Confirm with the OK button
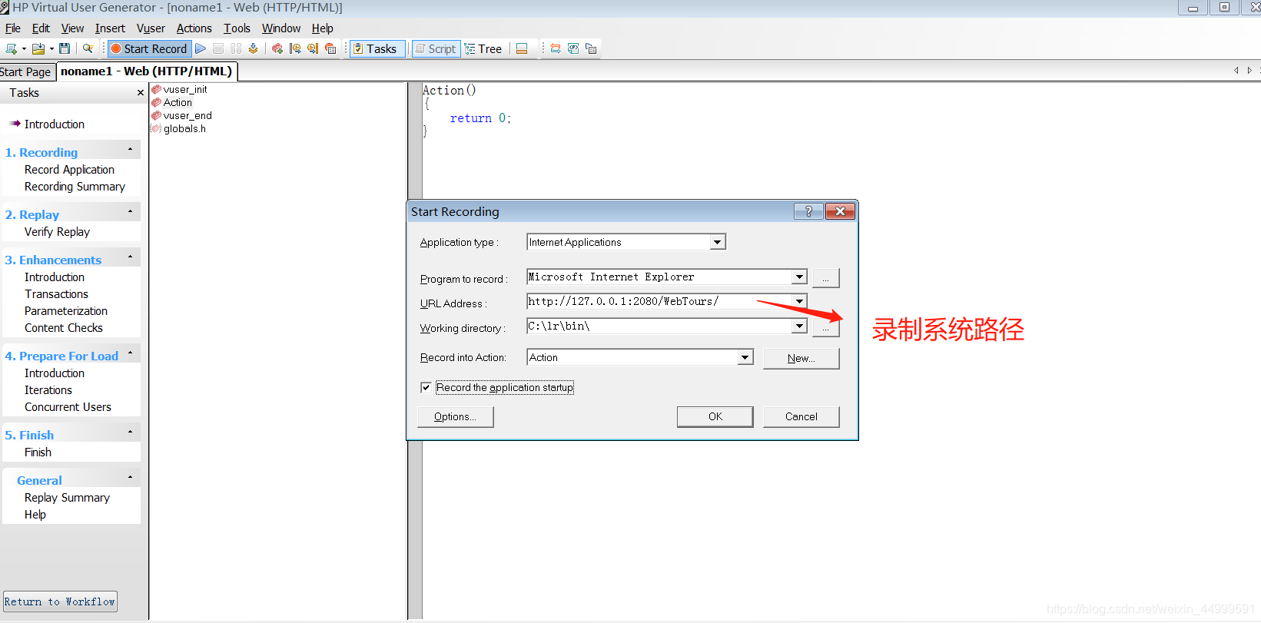Screen dimensions: 1261x623 click(x=715, y=416)
